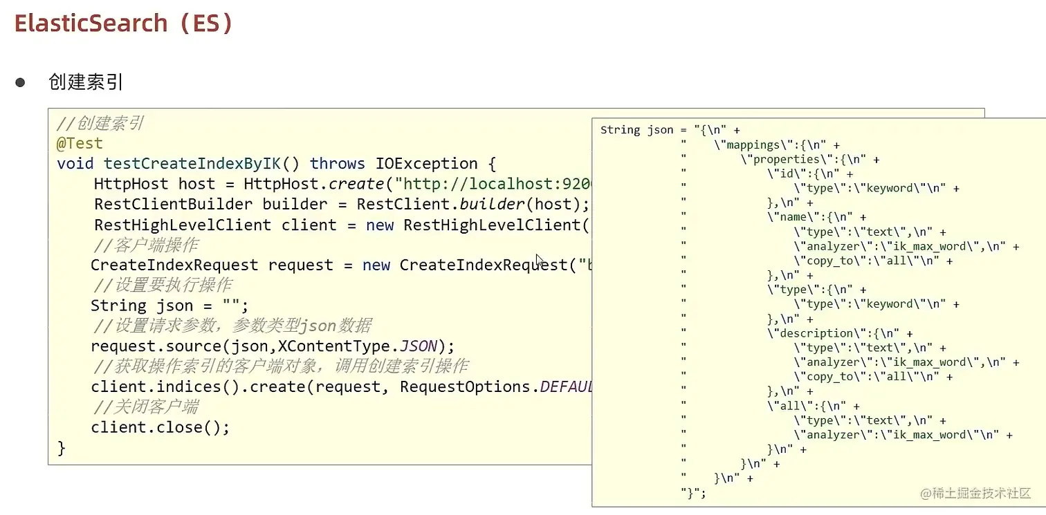Click the "HttpHost host = HttpHost.create" line
The width and height of the screenshot is (1046, 515).
tap(342, 184)
